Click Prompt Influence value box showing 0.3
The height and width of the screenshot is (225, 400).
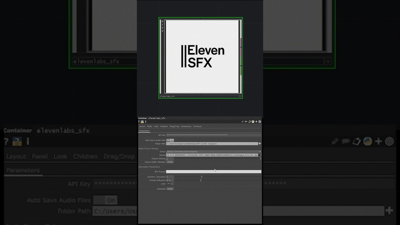170,180
